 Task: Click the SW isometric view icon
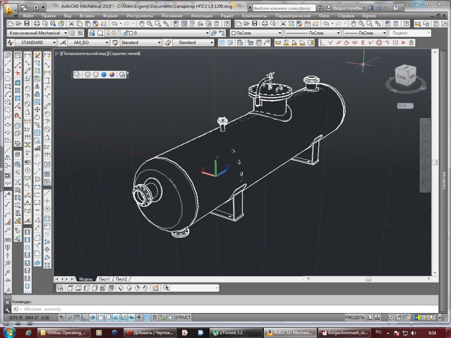pyautogui.click(x=121, y=288)
